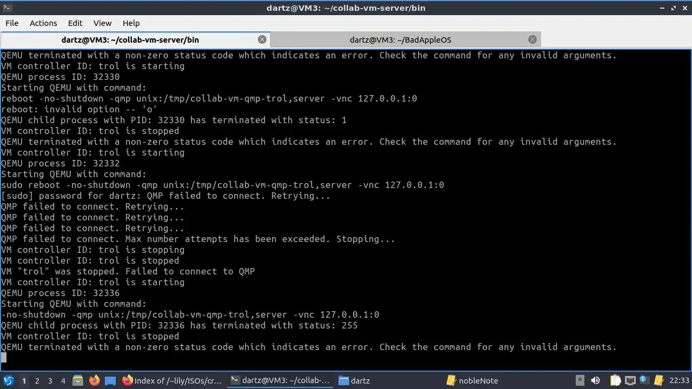
Task: Open the File menu
Action: click(12, 23)
